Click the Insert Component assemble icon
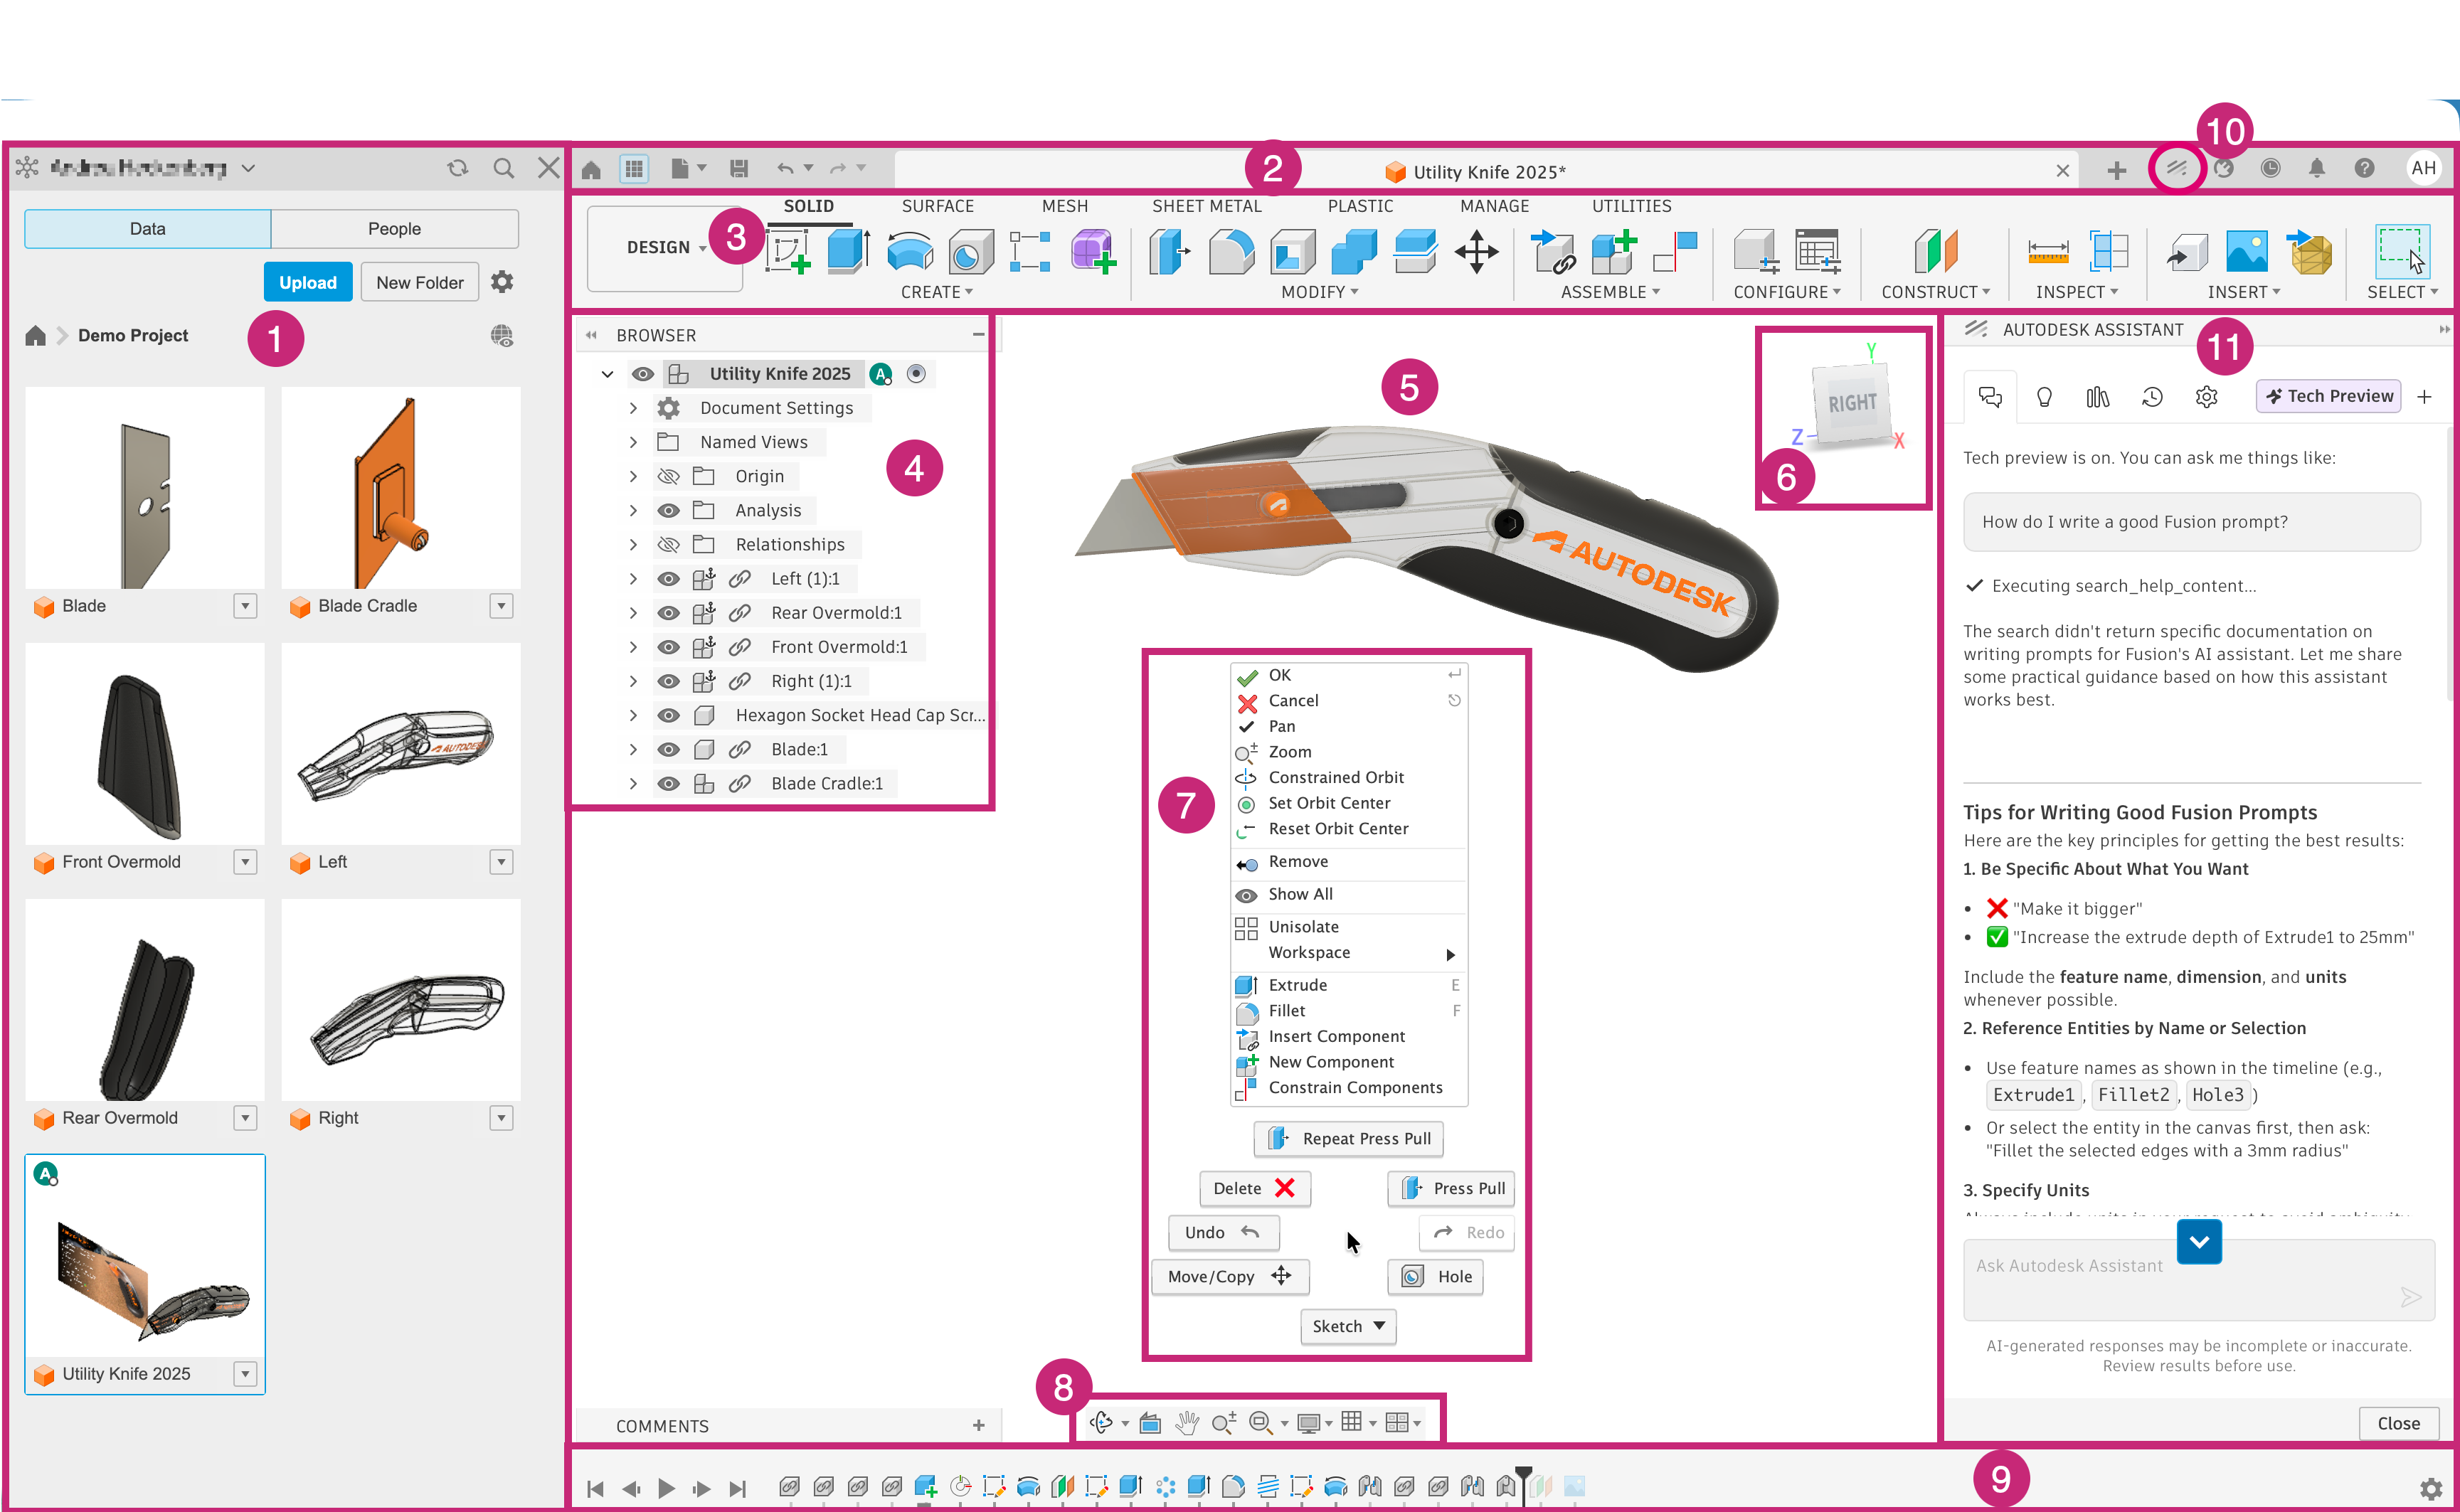The width and height of the screenshot is (2460, 1512). [x=1553, y=250]
